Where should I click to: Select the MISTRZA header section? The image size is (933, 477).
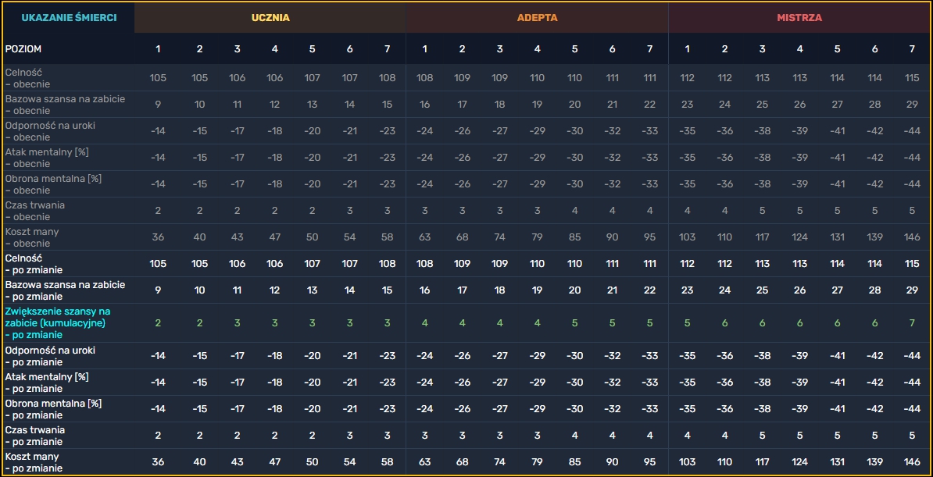tap(799, 18)
